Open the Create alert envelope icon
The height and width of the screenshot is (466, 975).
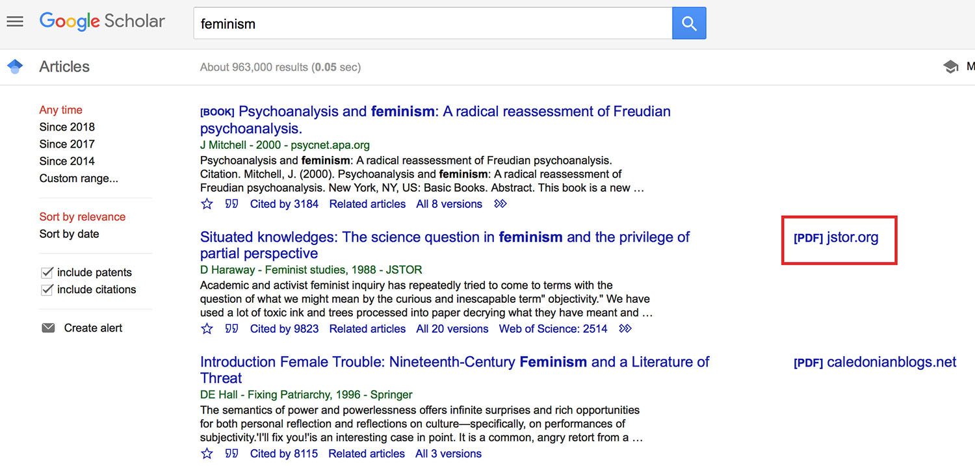[x=48, y=328]
